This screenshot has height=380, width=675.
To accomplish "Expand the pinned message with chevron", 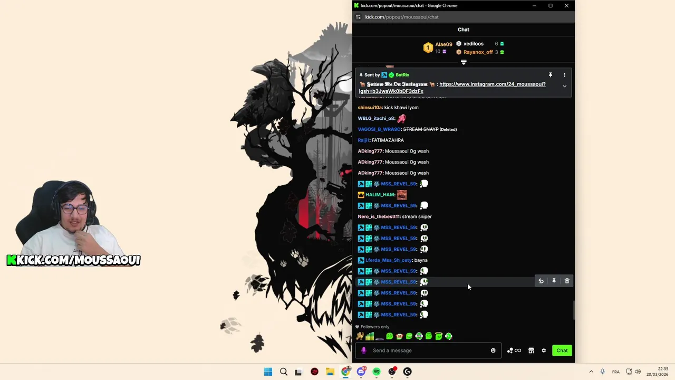I will coord(564,86).
